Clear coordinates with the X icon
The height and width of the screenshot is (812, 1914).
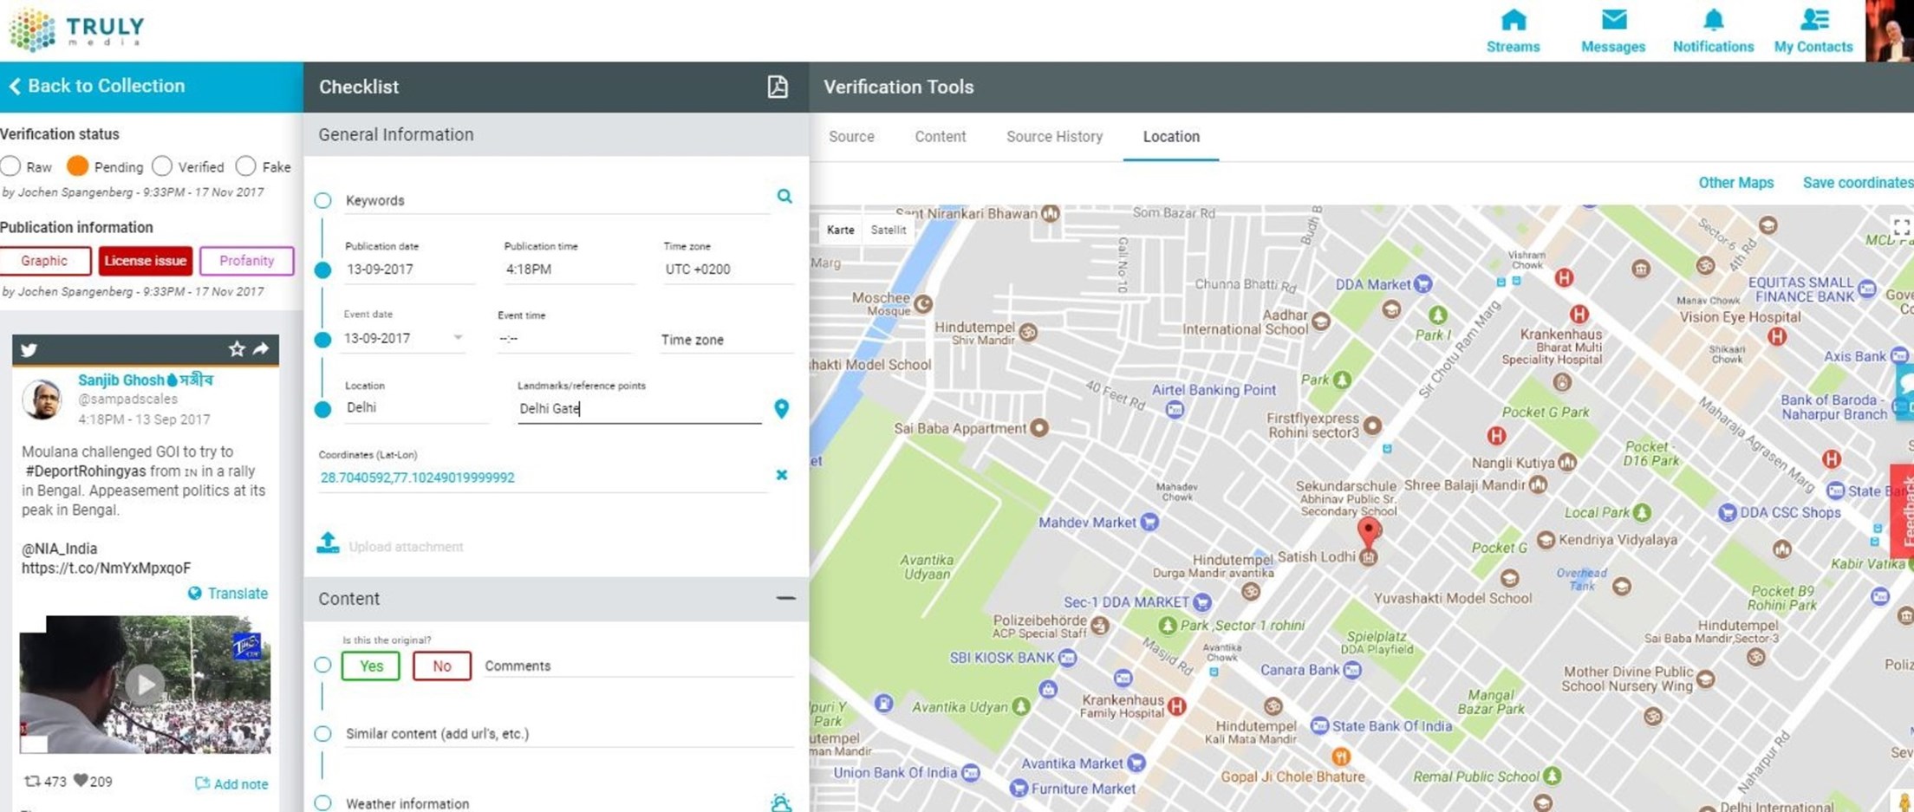pyautogui.click(x=781, y=475)
